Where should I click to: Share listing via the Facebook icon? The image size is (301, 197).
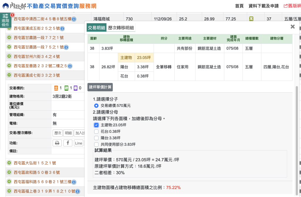point(68,143)
